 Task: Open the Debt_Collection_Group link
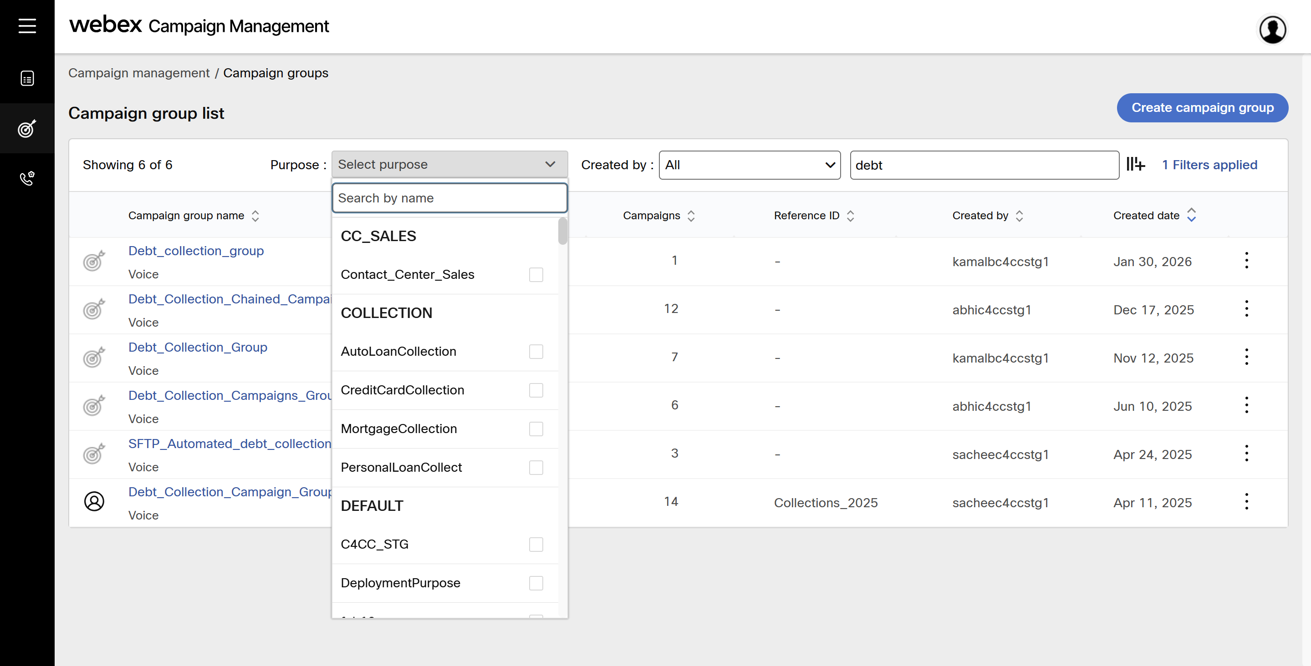point(198,347)
